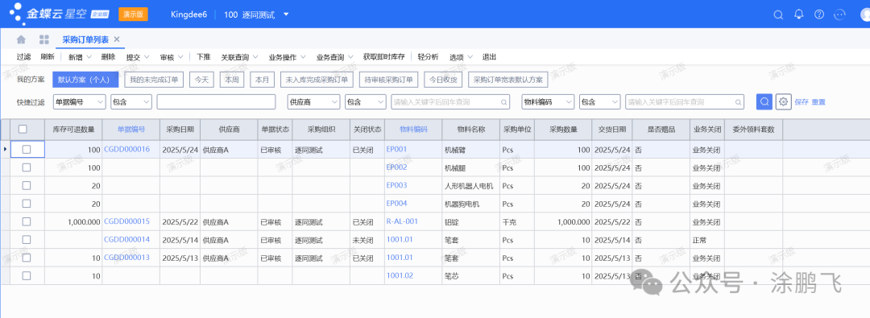Open order link CGDD000015
Screen dimensions: 870x318
(x=126, y=221)
